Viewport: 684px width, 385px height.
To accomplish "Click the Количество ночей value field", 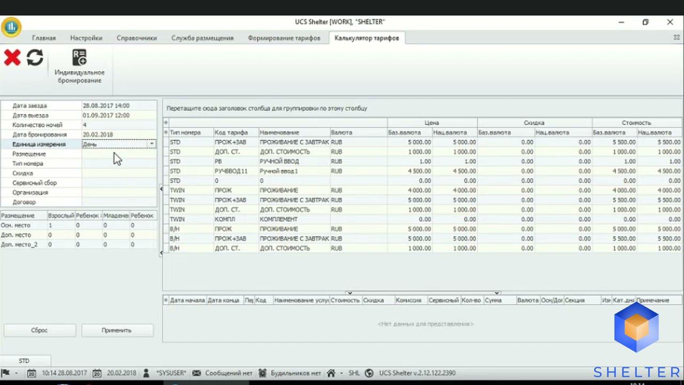I will (119, 125).
